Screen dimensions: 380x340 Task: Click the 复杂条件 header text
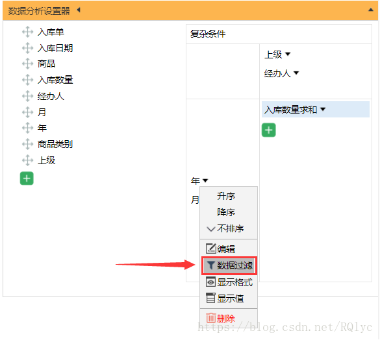208,34
